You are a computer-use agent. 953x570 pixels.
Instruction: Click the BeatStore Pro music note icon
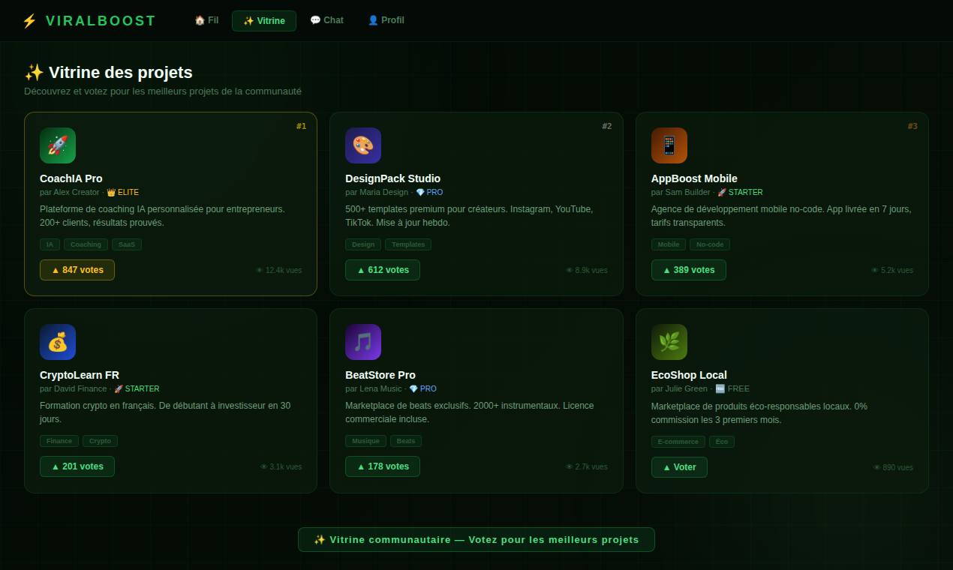pyautogui.click(x=363, y=342)
